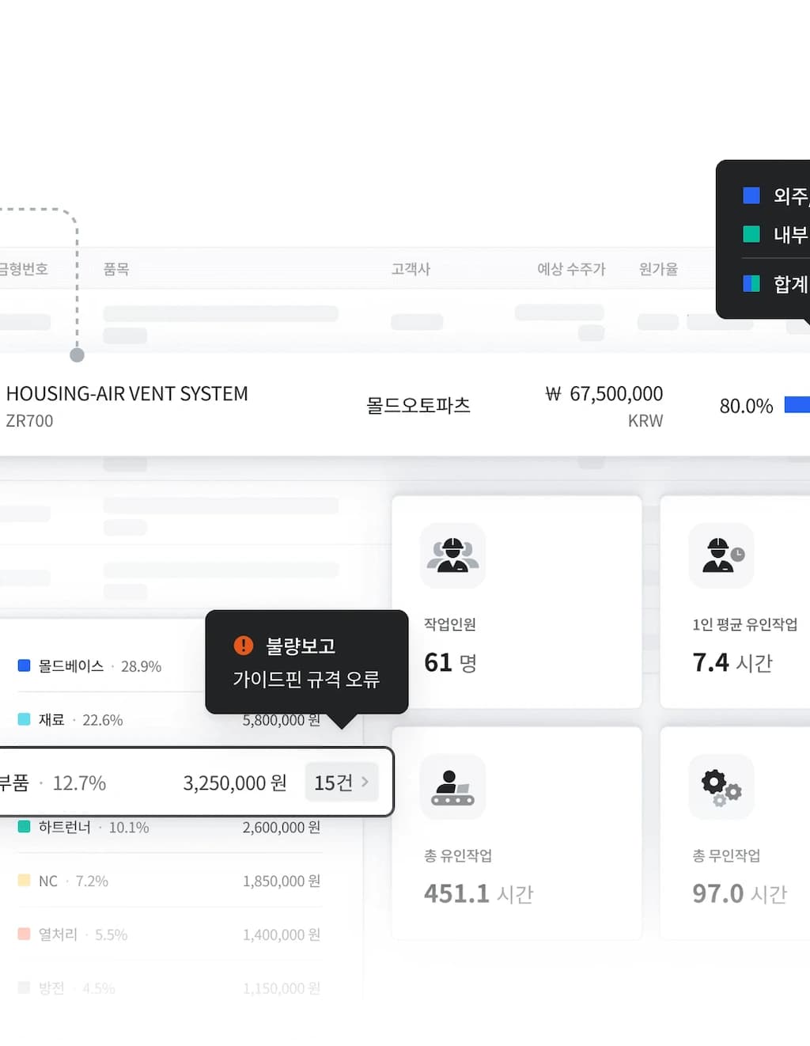
Task: Click the blue 몰드베이스 color swatch
Action: [x=24, y=666]
